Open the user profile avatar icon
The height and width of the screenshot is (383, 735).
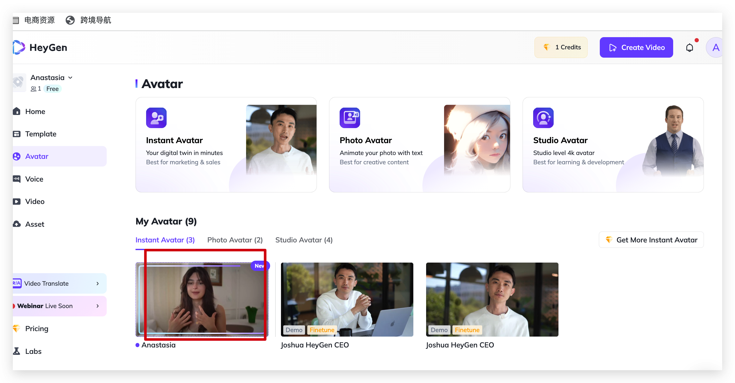click(x=715, y=48)
